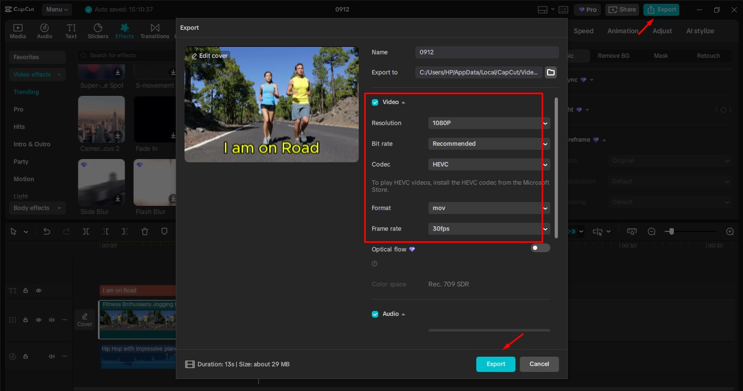Click the project Name input field
This screenshot has height=391, width=743.
tap(486, 52)
